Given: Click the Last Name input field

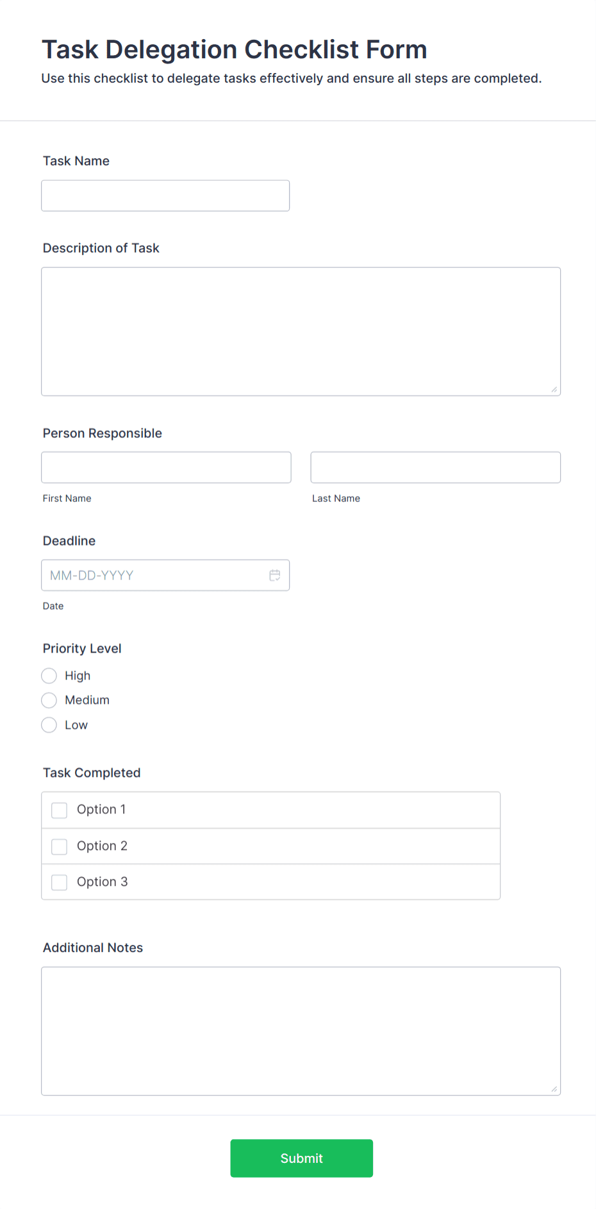Looking at the screenshot, I should click(435, 467).
